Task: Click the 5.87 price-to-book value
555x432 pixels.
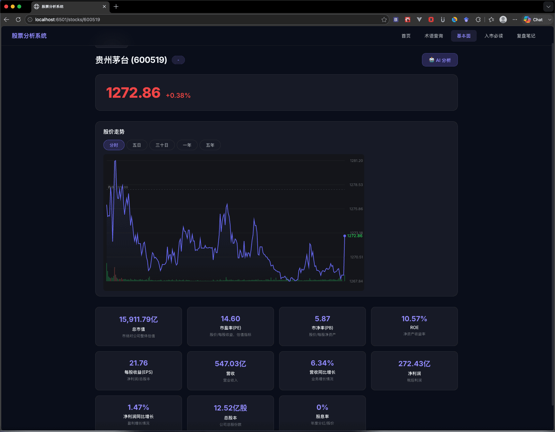Action: tap(322, 319)
